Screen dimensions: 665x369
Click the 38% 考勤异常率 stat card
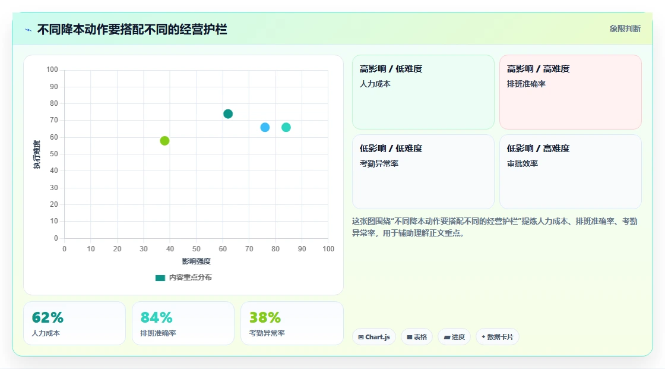[292, 323]
